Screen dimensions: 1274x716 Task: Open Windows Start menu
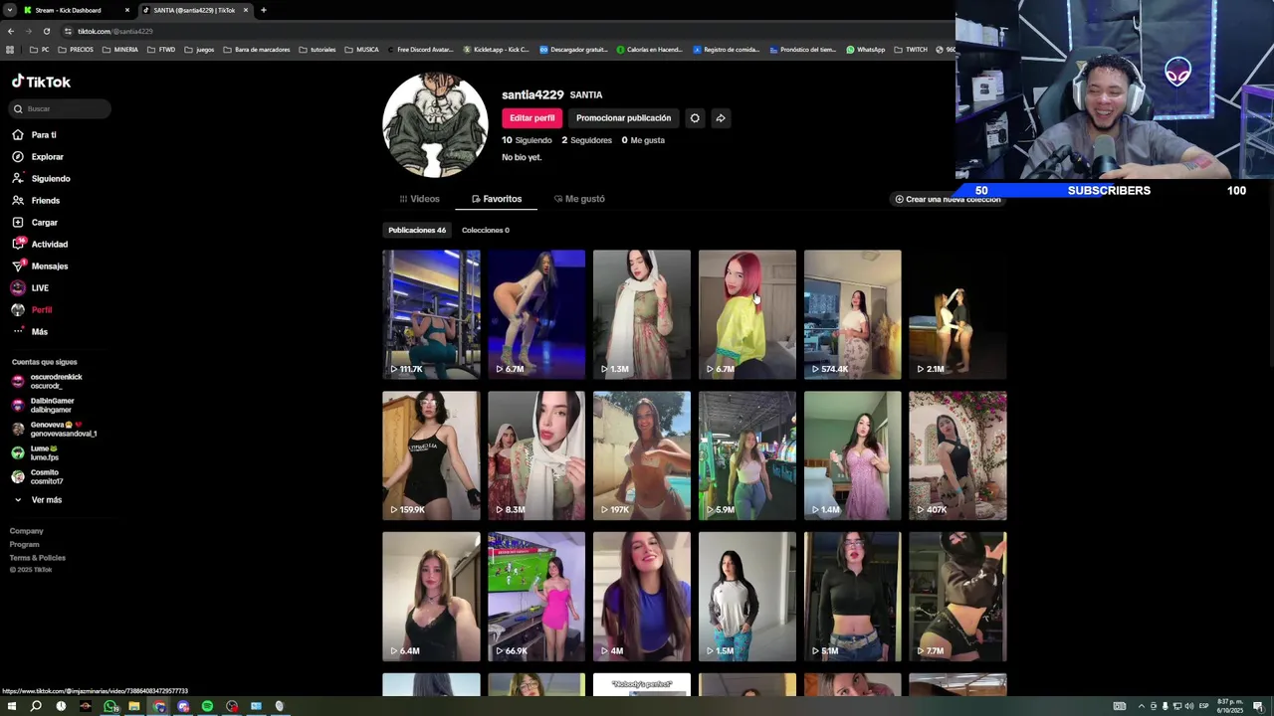point(11,706)
